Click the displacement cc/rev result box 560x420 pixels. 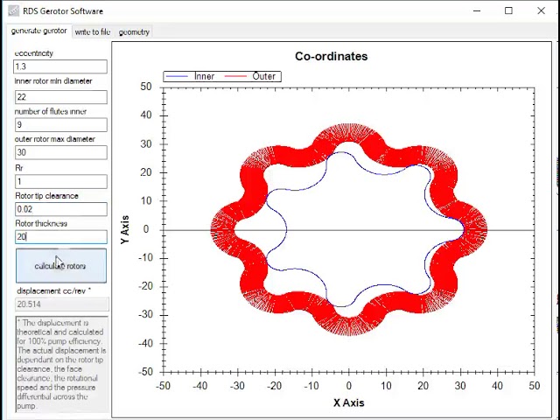[62, 304]
